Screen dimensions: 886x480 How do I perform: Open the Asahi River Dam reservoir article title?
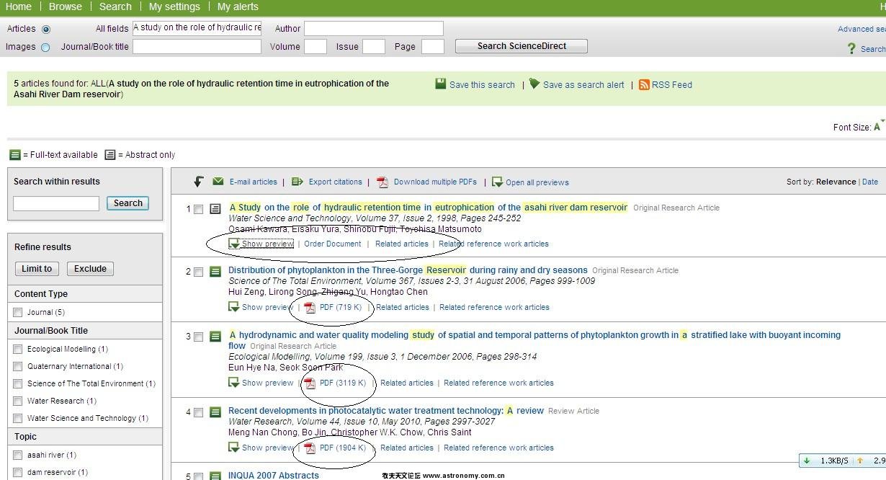coord(428,208)
